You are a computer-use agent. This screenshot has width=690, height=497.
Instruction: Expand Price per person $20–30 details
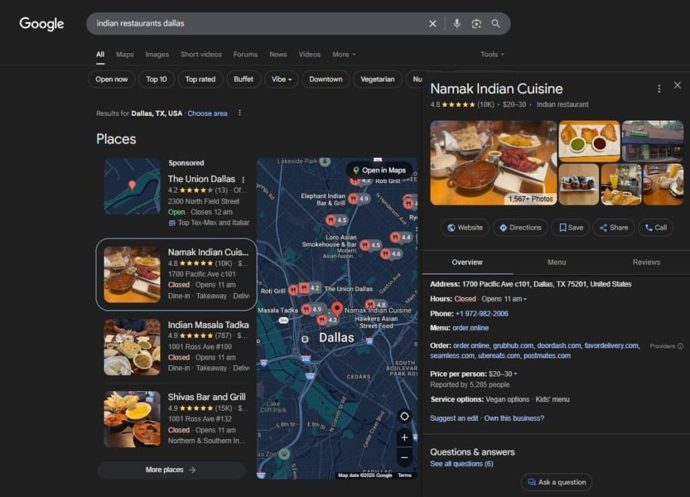pyautogui.click(x=503, y=374)
